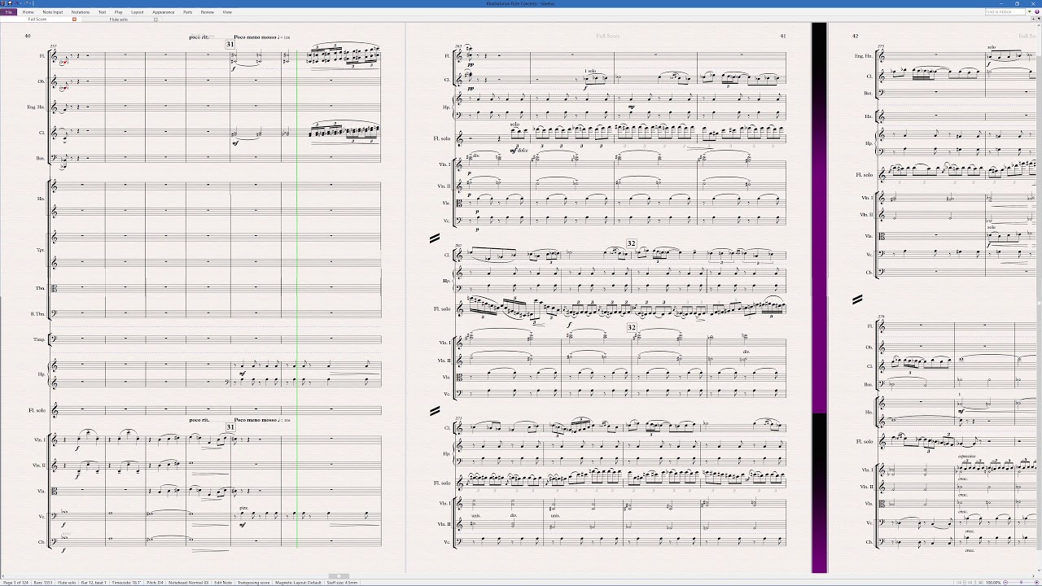Click 'Transposing score' status bar entry
The height and width of the screenshot is (586, 1042).
(253, 583)
